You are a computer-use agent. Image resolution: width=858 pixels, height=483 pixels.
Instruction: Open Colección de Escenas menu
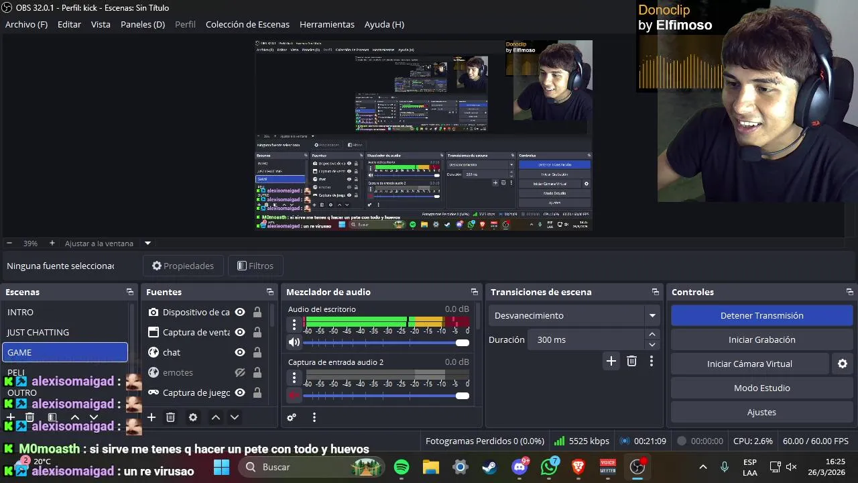click(247, 24)
